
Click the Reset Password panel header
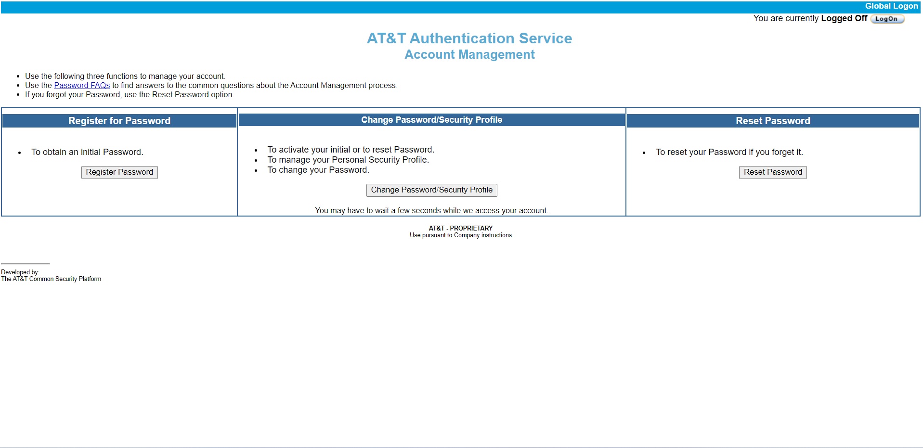click(x=773, y=121)
